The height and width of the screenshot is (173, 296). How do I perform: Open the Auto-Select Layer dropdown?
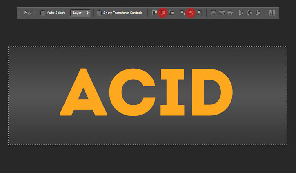pyautogui.click(x=80, y=13)
